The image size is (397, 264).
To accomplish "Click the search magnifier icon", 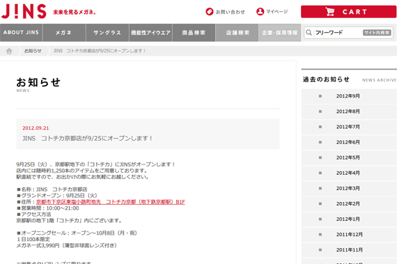I will [309, 33].
